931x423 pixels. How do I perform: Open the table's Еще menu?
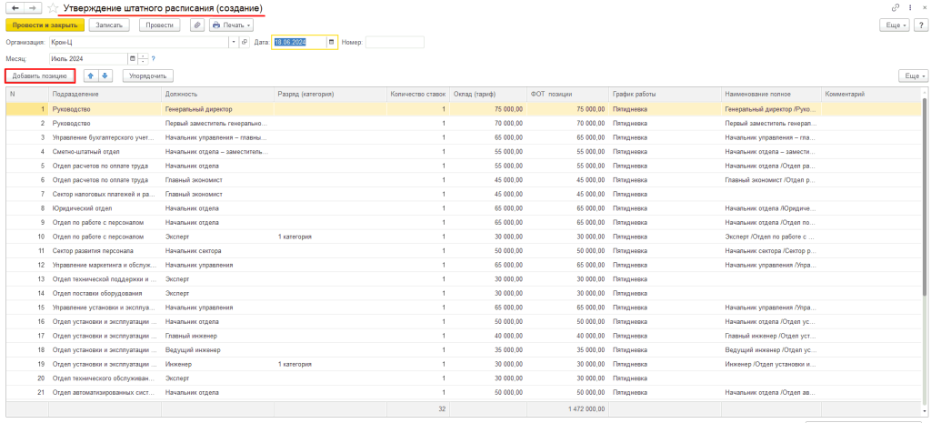[912, 76]
